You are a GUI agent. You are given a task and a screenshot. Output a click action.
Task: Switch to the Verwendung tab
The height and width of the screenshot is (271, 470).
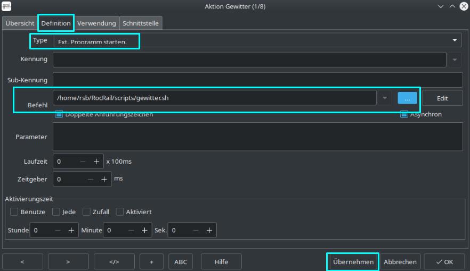pyautogui.click(x=96, y=23)
